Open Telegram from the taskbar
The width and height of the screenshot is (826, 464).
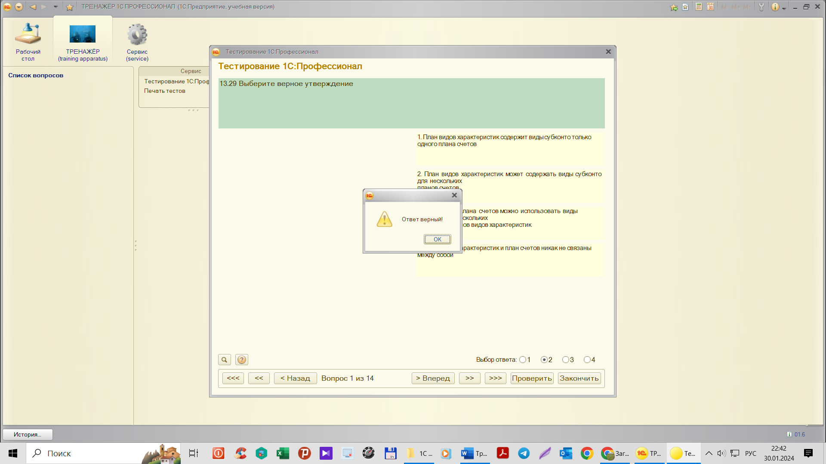[524, 453]
